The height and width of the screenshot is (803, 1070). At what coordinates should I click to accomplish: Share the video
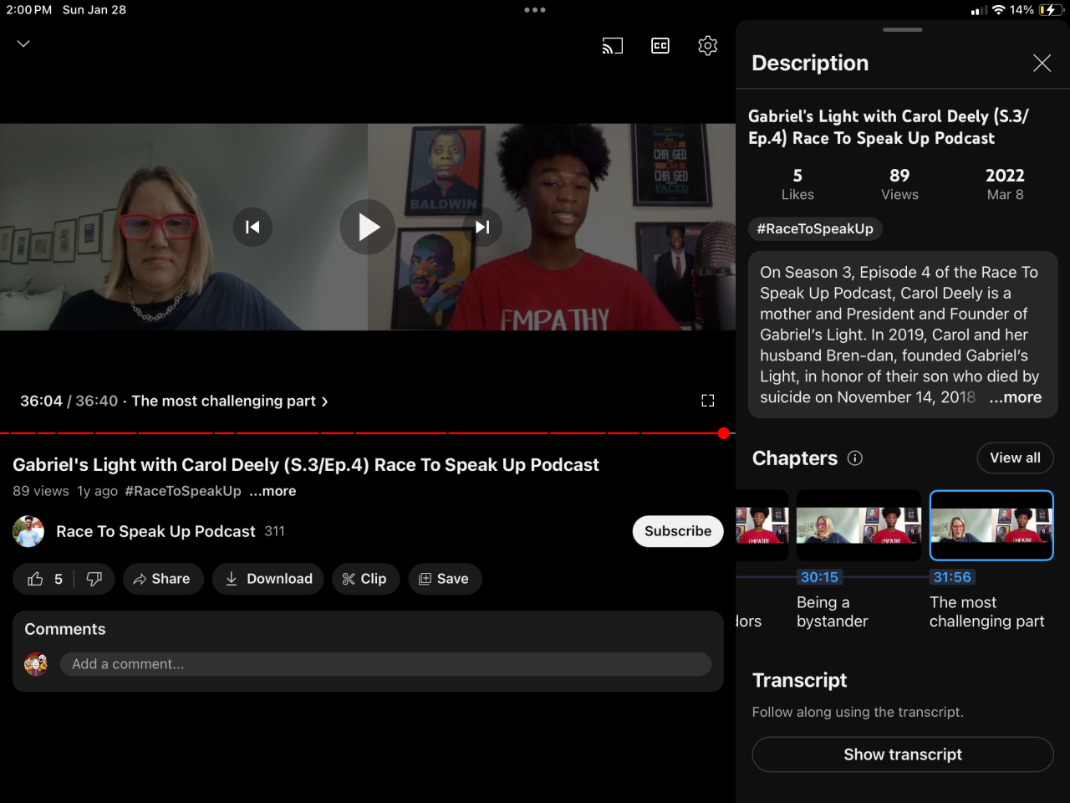click(162, 579)
